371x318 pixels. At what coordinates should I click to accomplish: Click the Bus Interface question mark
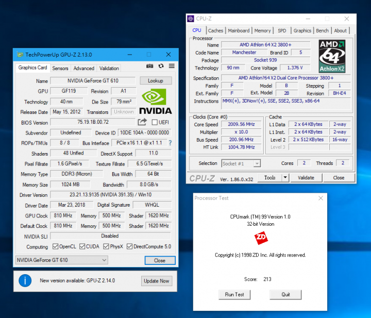170,143
